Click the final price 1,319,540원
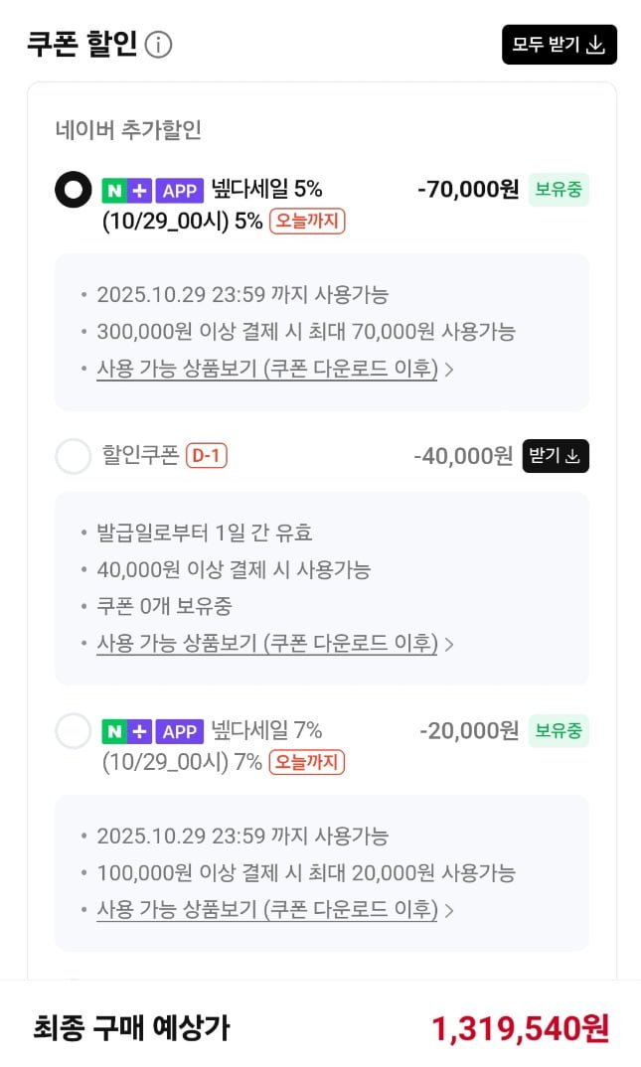 tap(520, 1028)
